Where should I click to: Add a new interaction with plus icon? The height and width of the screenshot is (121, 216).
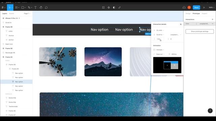click(x=212, y=19)
